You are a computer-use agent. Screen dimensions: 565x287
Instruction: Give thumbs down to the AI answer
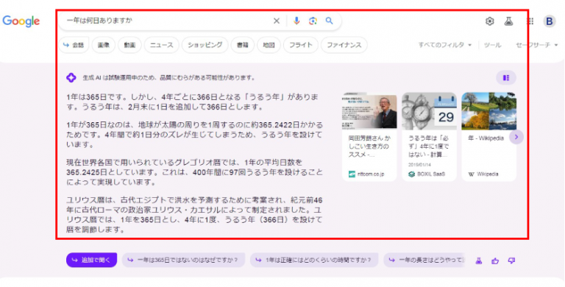[511, 261]
